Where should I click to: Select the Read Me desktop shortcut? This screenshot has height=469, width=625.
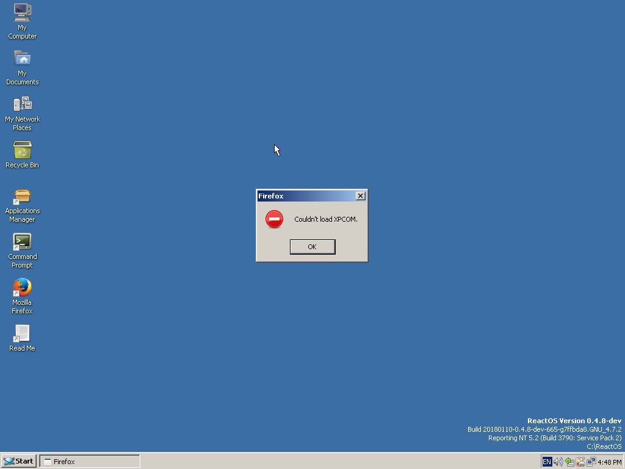coord(23,338)
